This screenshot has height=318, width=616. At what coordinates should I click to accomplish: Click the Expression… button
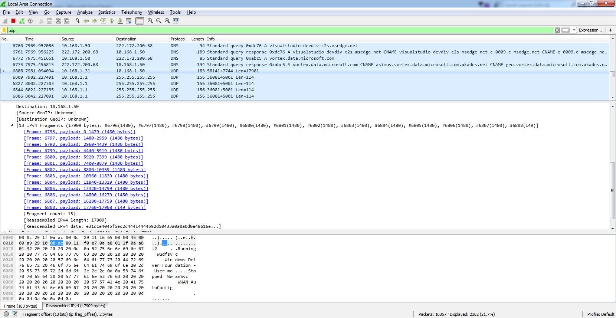590,30
